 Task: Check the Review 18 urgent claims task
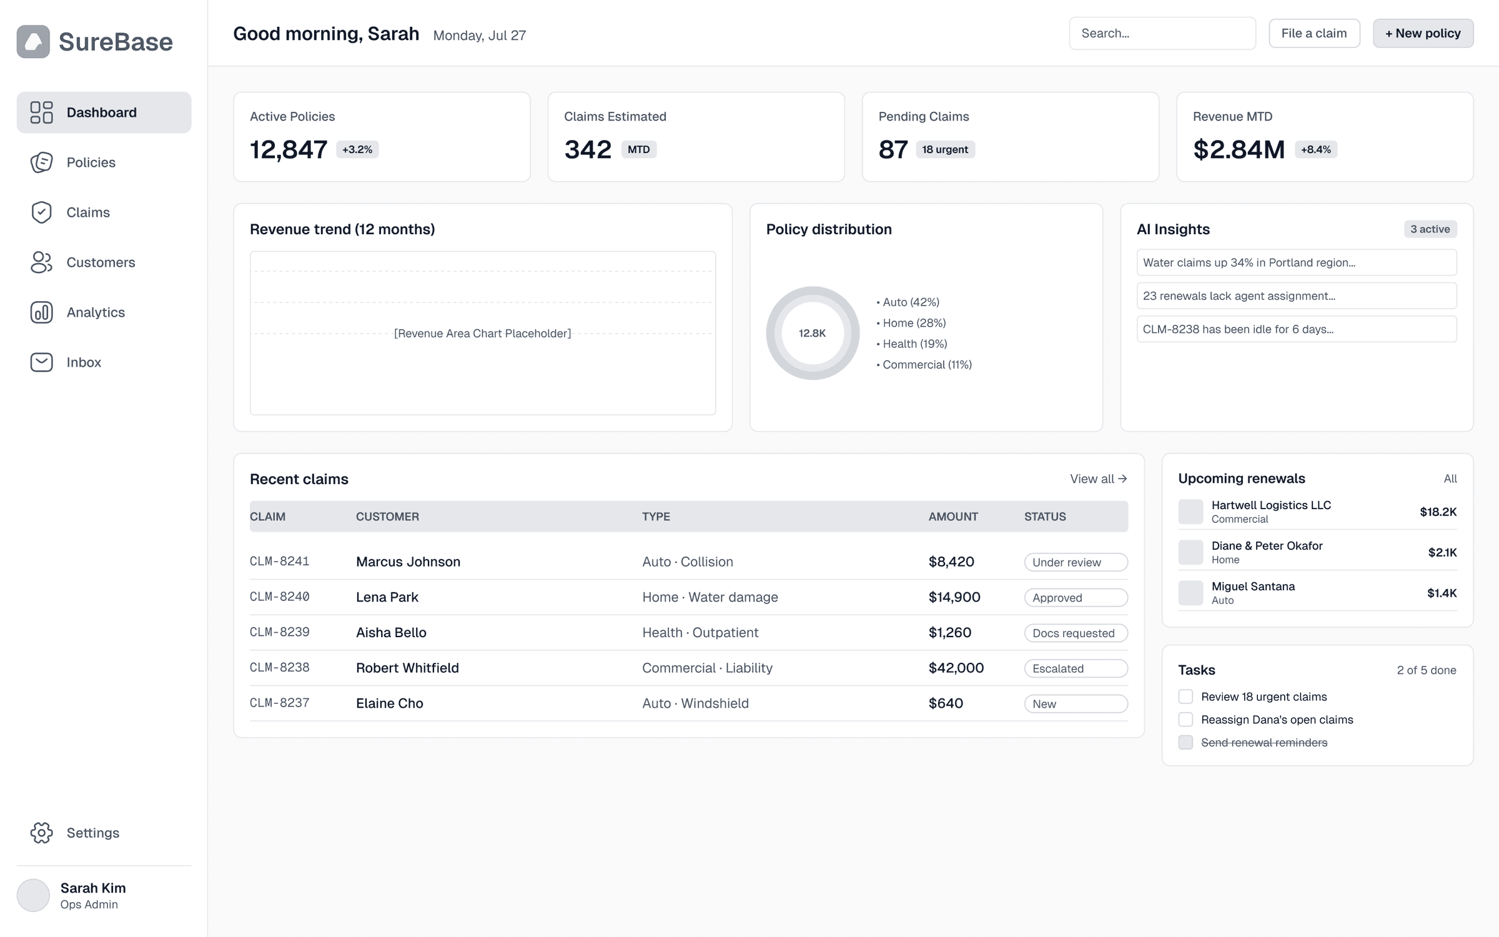point(1185,697)
